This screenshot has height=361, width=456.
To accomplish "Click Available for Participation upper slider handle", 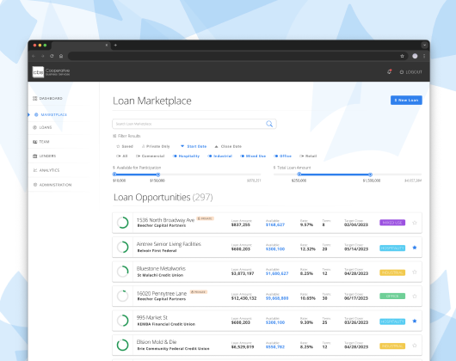I will (158, 174).
